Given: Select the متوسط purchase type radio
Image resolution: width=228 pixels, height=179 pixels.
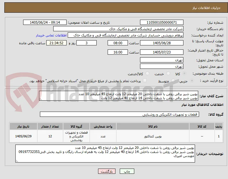Looking at the screenshot, I should coord(173,80).
